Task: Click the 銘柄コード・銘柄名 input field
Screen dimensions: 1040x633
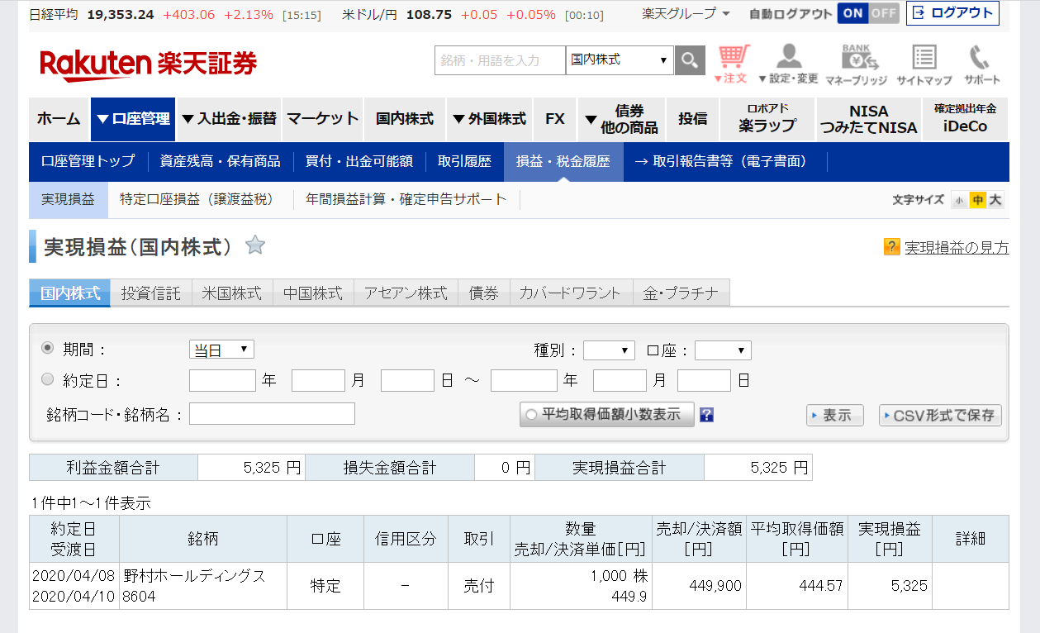Action: 272,414
